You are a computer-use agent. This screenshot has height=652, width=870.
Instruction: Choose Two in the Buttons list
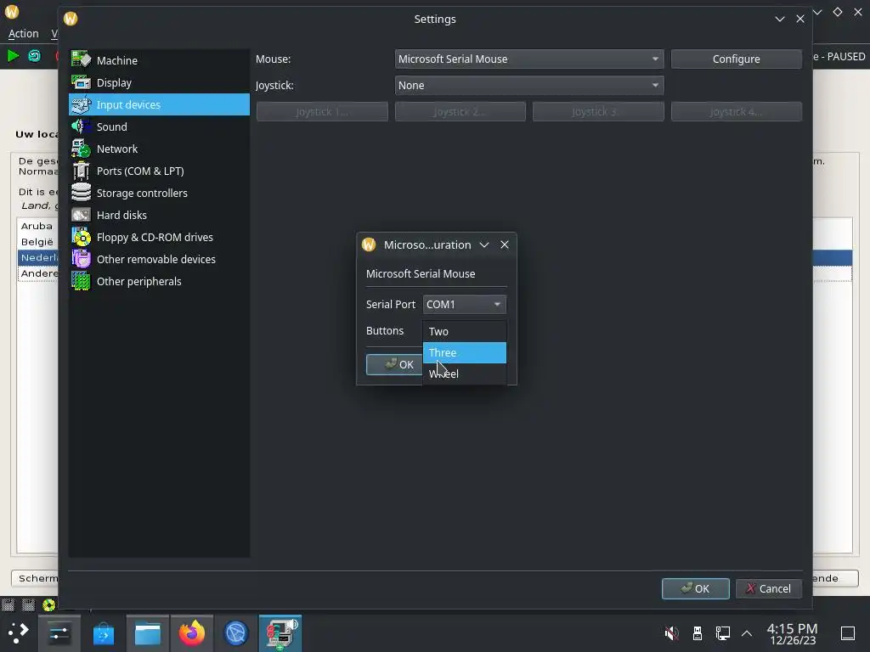[465, 332]
